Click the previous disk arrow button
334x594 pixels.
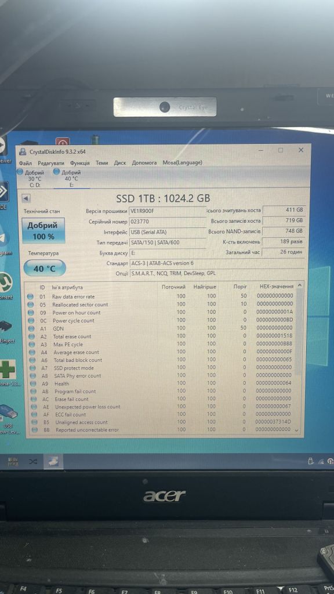26,198
